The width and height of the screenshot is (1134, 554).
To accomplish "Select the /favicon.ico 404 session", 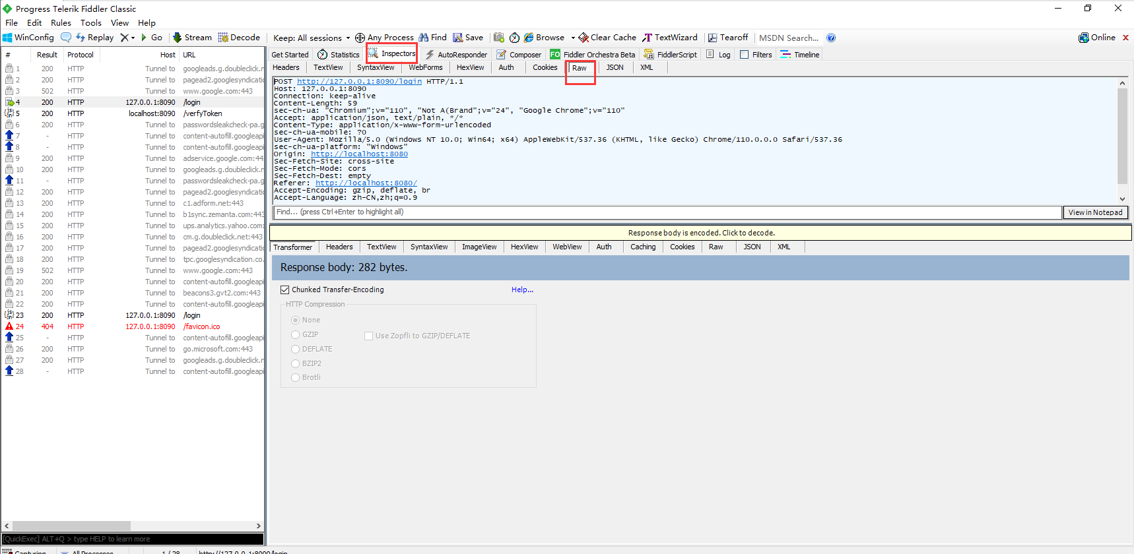I will (x=133, y=326).
